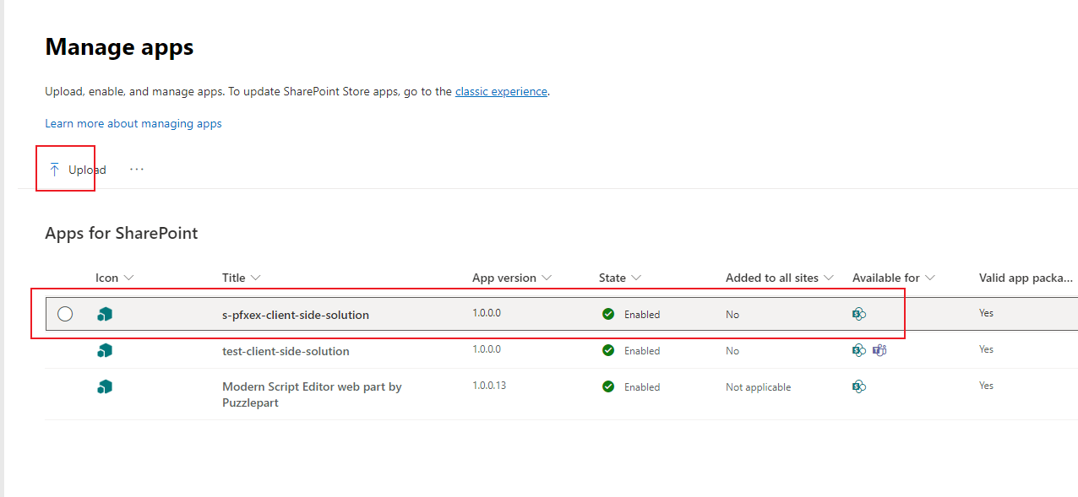Viewport: 1078px width, 497px height.
Task: Click 'Yes' in Modern Script Editor row
Action: 986,386
